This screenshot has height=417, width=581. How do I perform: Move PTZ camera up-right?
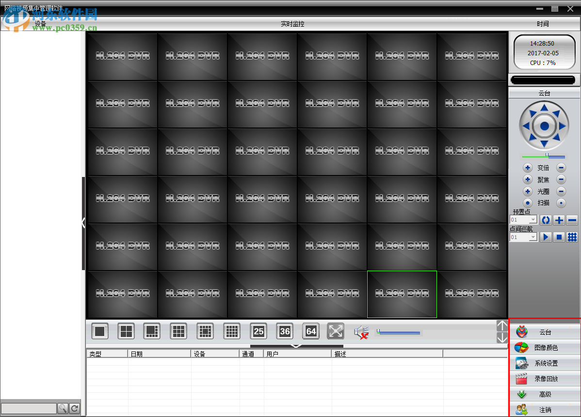tap(556, 113)
